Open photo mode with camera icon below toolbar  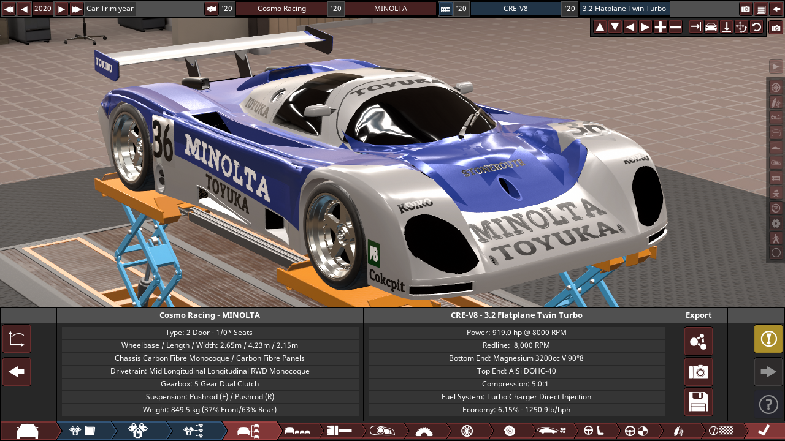[776, 27]
